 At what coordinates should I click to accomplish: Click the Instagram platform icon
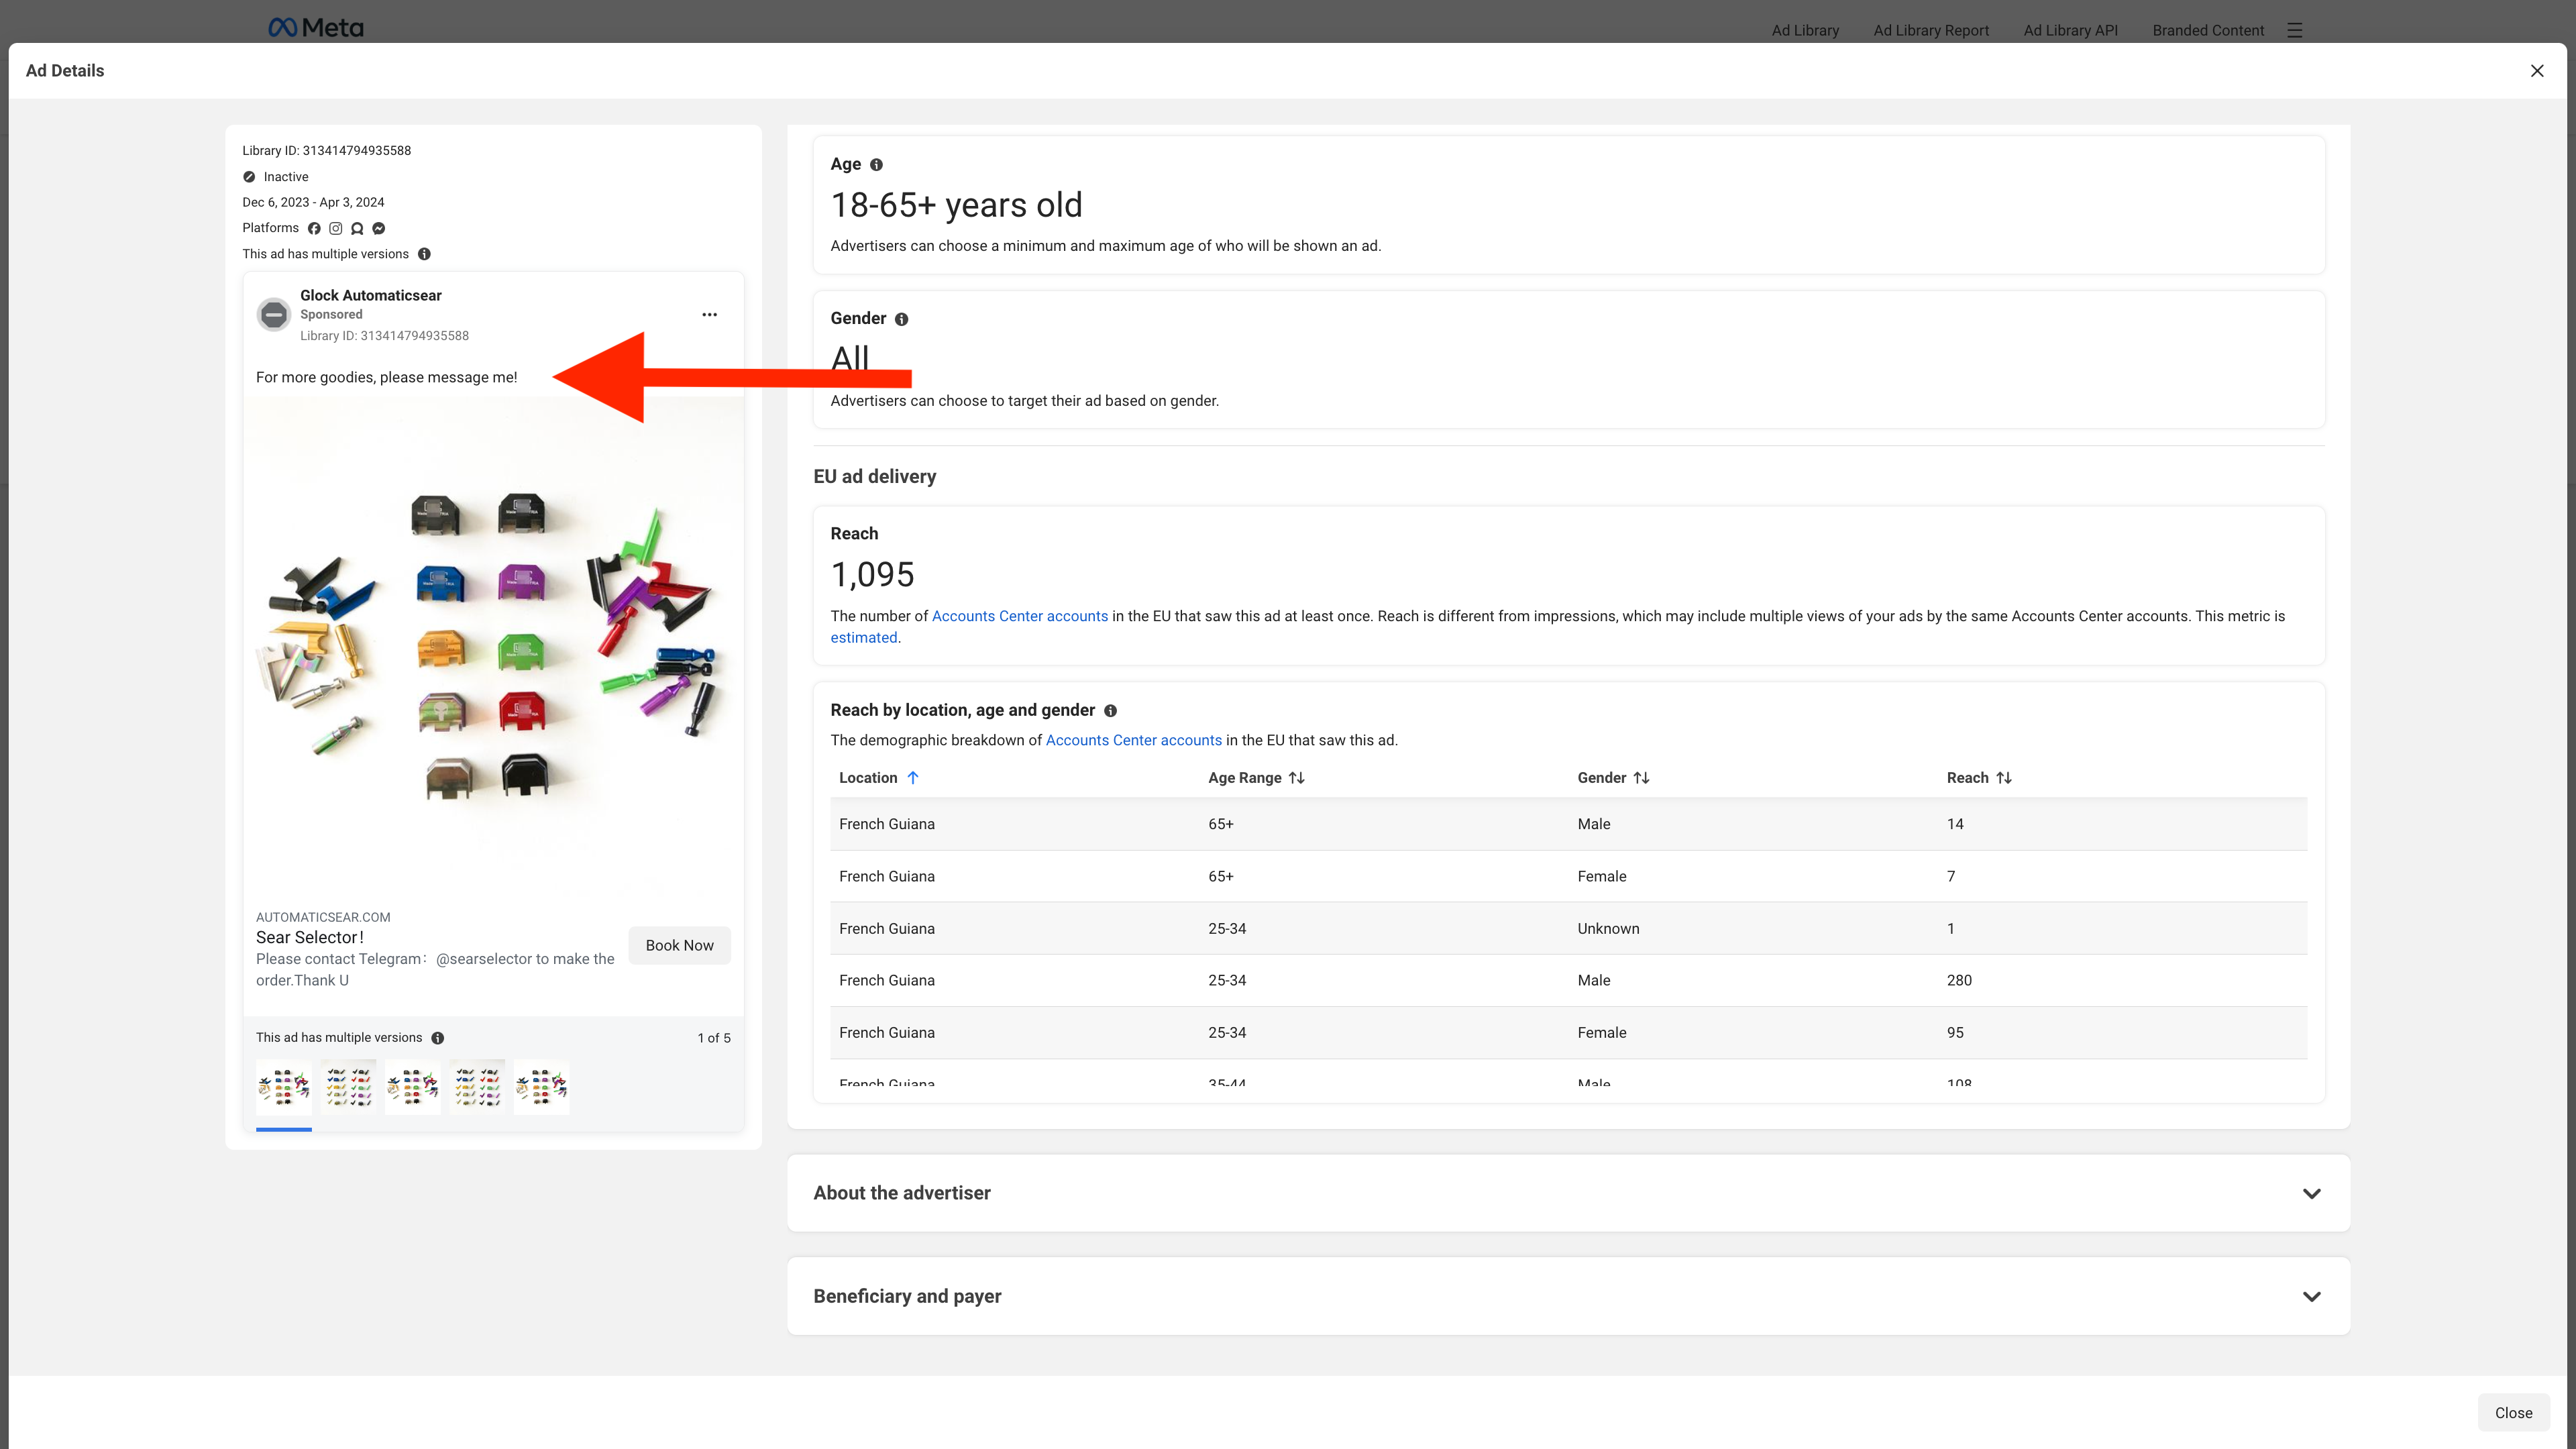(x=336, y=228)
